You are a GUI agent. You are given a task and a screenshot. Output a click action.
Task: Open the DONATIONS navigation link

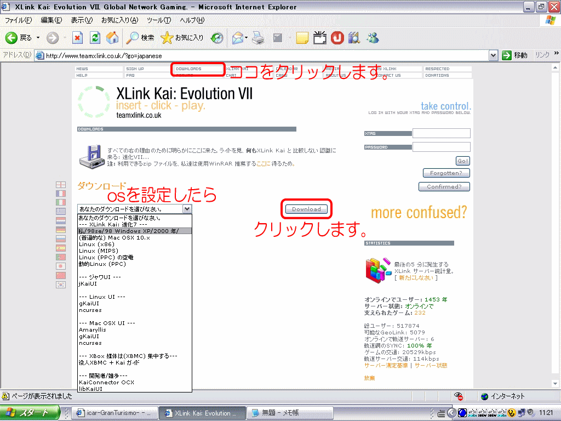pos(437,76)
